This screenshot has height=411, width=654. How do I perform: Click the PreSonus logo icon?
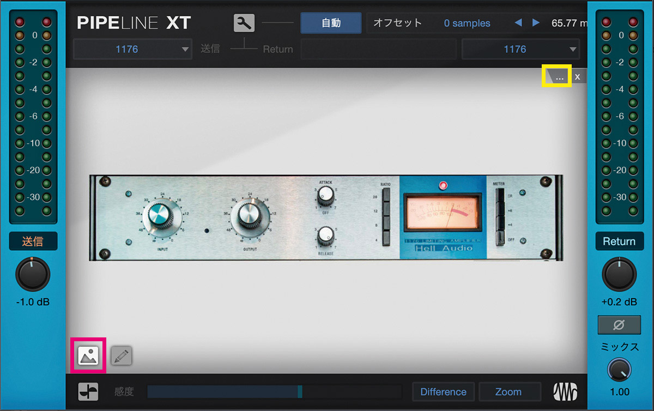click(x=565, y=392)
